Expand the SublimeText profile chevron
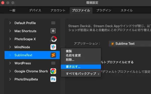 [10, 55]
